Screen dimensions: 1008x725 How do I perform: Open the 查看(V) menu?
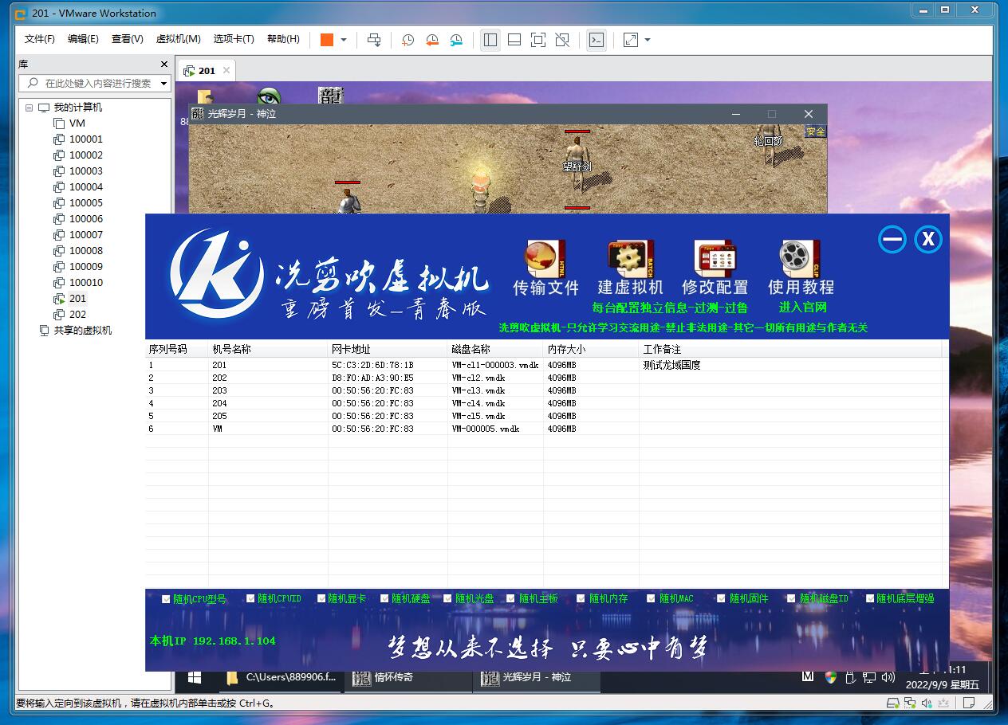pos(127,39)
